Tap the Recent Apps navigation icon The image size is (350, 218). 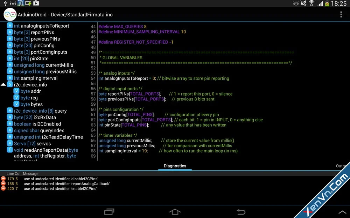tap(109, 211)
